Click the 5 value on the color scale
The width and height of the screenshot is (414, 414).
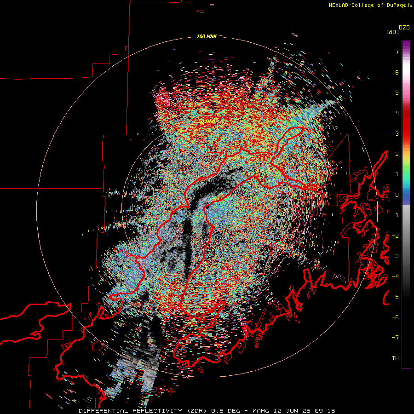pos(397,92)
